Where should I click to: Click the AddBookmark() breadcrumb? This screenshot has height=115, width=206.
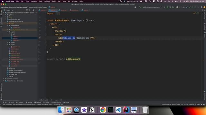point(43,100)
